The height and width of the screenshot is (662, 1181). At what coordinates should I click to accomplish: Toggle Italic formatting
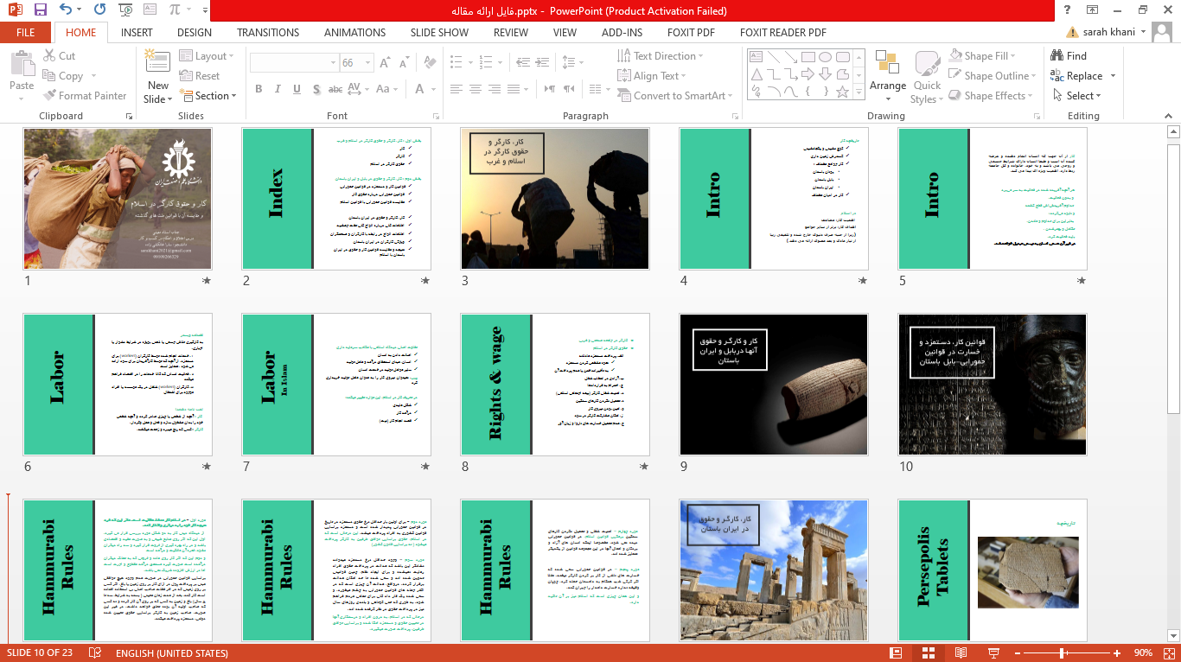coord(278,89)
